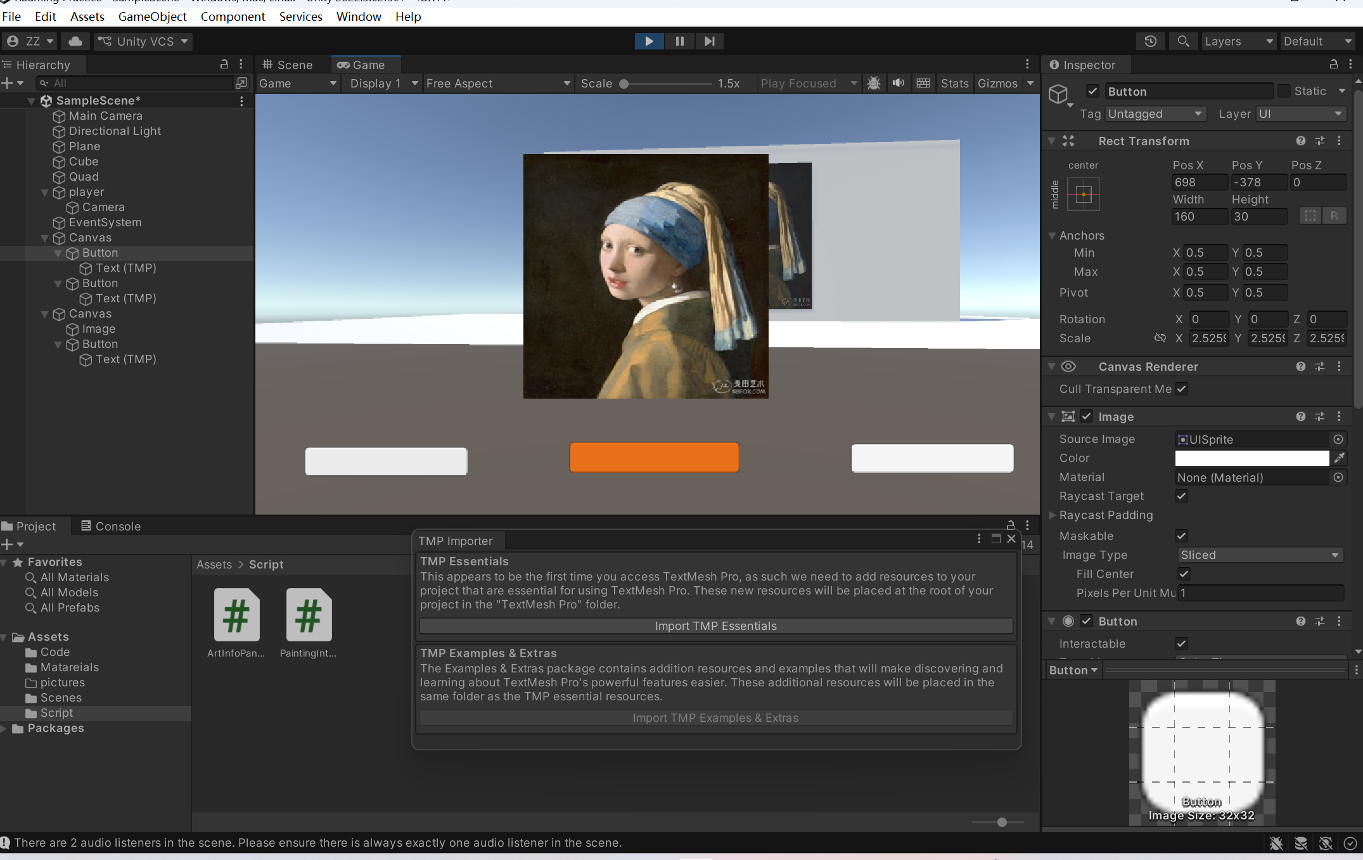Toggle the Mute Audio speaker icon

(898, 83)
